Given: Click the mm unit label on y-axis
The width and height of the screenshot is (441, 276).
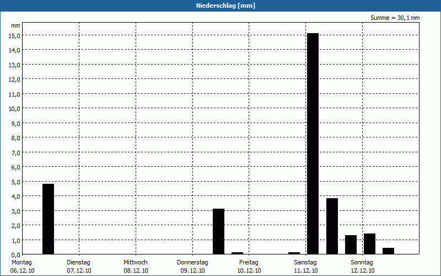Looking at the screenshot, I should [15, 25].
